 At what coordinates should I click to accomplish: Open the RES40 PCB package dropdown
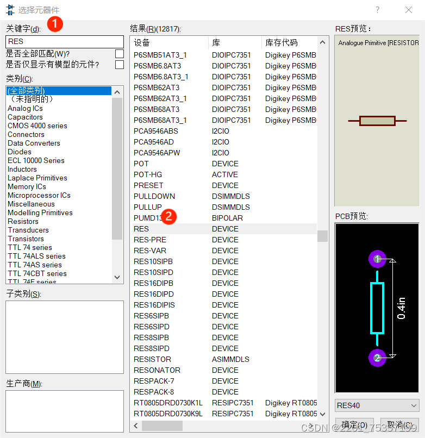(377, 405)
